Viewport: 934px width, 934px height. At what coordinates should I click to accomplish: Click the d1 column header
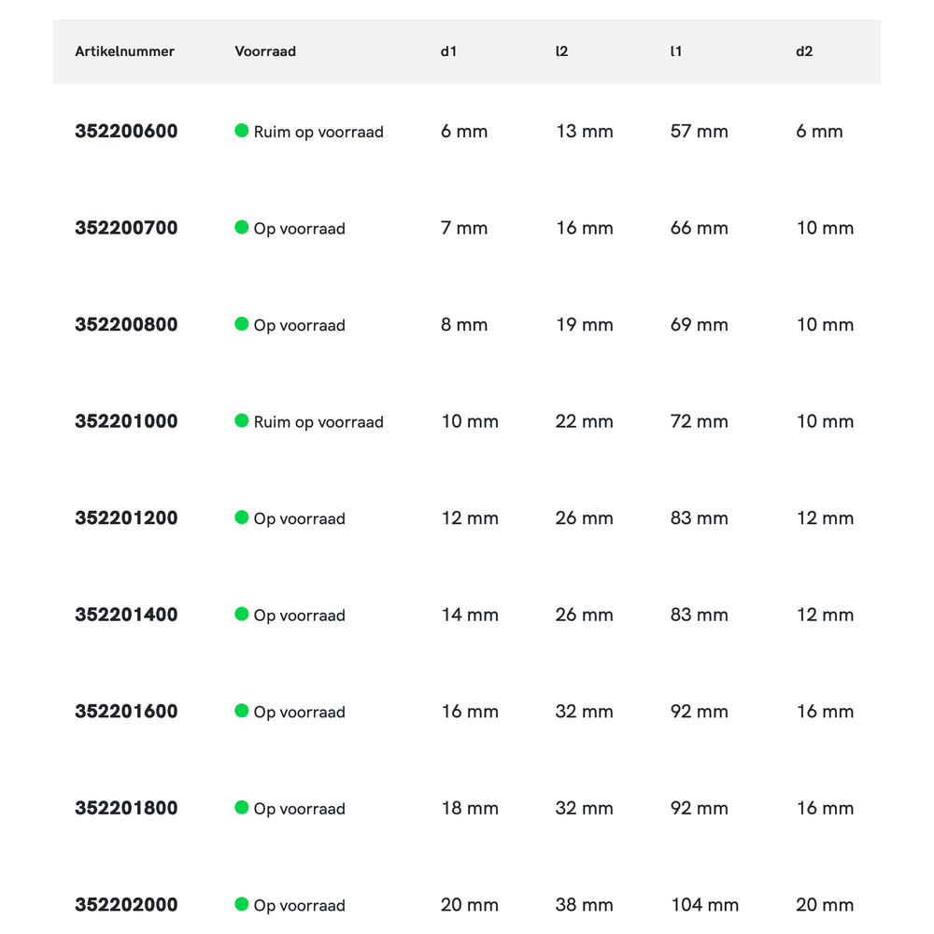pyautogui.click(x=448, y=51)
